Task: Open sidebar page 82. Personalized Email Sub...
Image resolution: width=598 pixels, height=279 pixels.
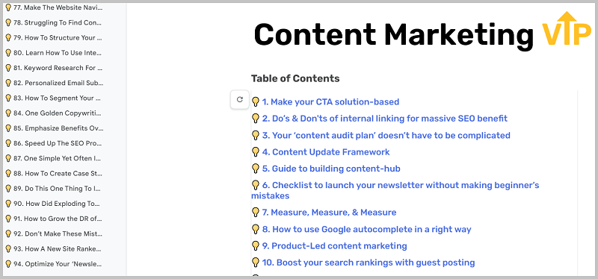Action: tap(54, 83)
